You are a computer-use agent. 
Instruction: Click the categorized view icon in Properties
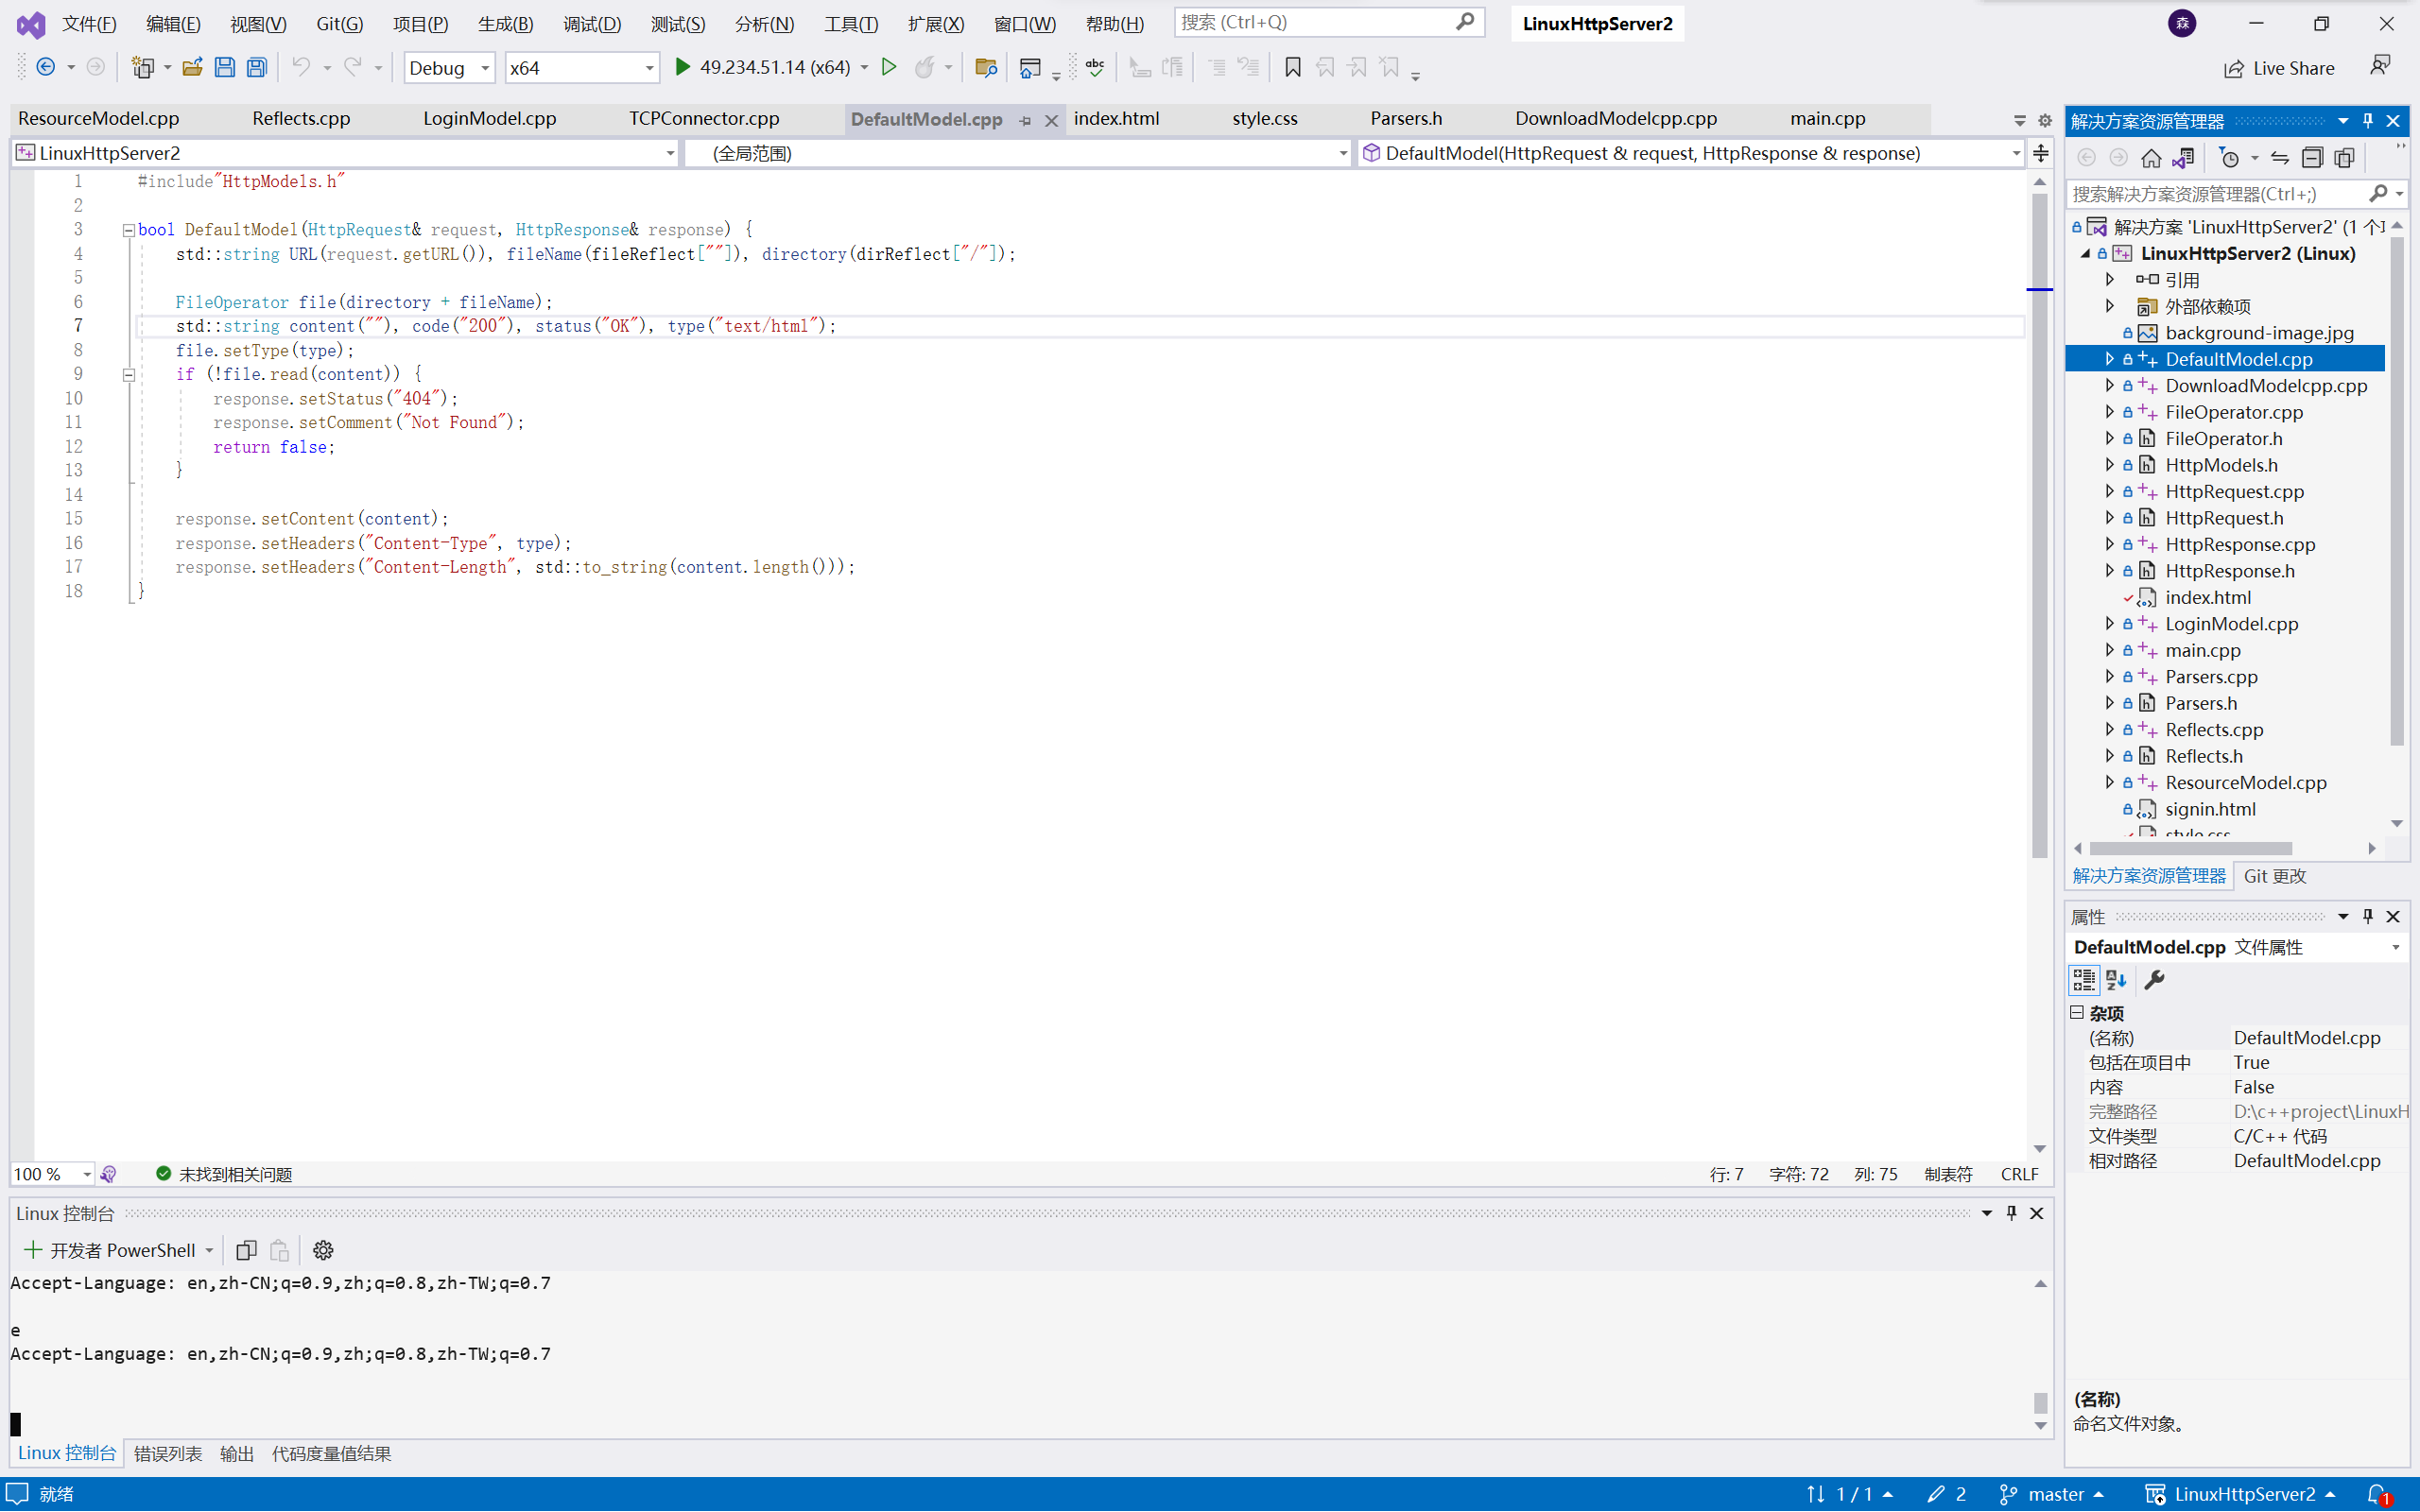tap(2084, 980)
